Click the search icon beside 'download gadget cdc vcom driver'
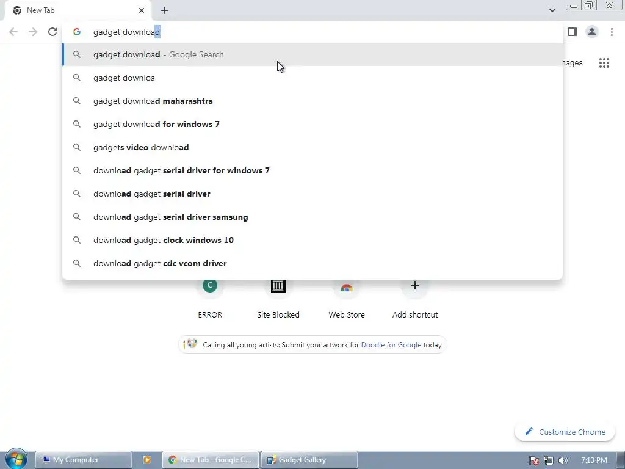 point(77,263)
